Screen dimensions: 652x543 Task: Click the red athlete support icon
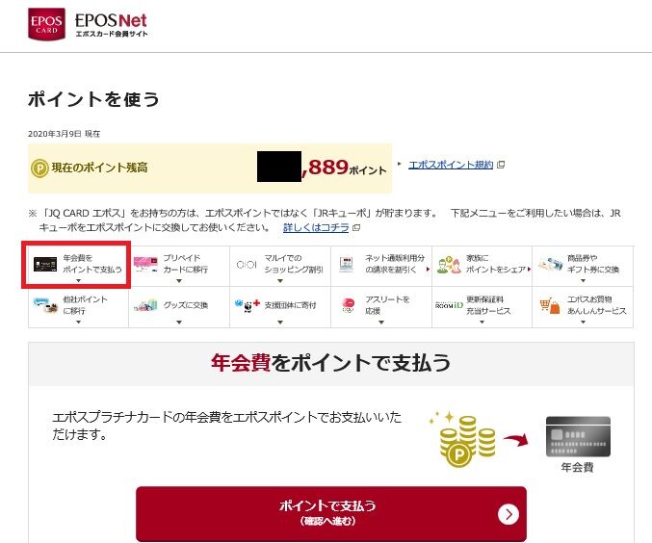click(348, 305)
